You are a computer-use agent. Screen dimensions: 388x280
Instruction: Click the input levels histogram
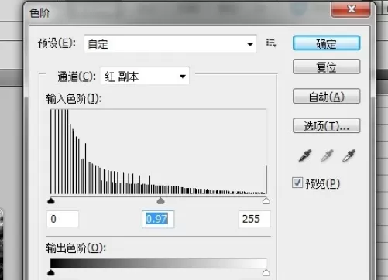click(158, 152)
